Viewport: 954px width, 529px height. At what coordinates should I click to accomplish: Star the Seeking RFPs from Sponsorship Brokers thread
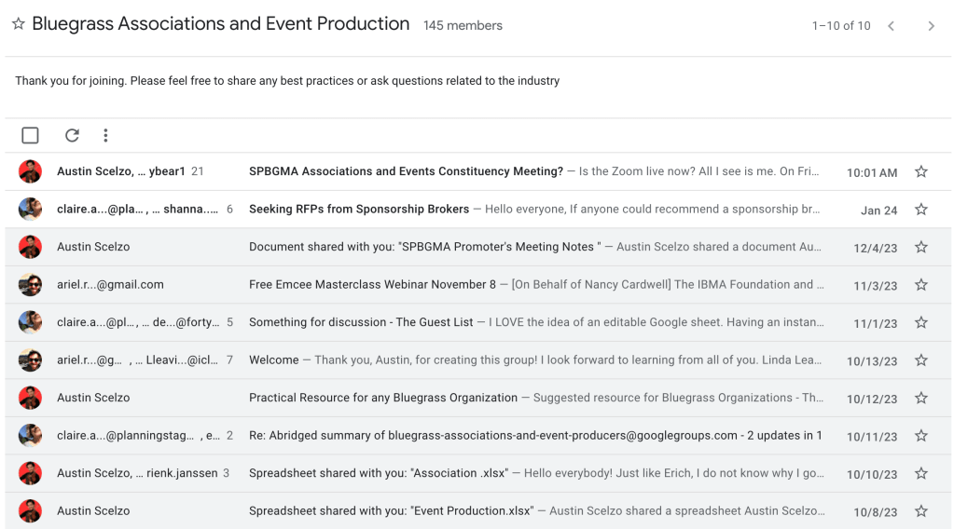[x=921, y=210]
